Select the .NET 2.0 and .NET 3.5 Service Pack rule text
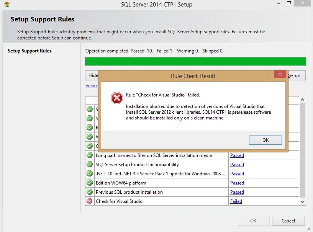313x232 pixels. click(161, 174)
